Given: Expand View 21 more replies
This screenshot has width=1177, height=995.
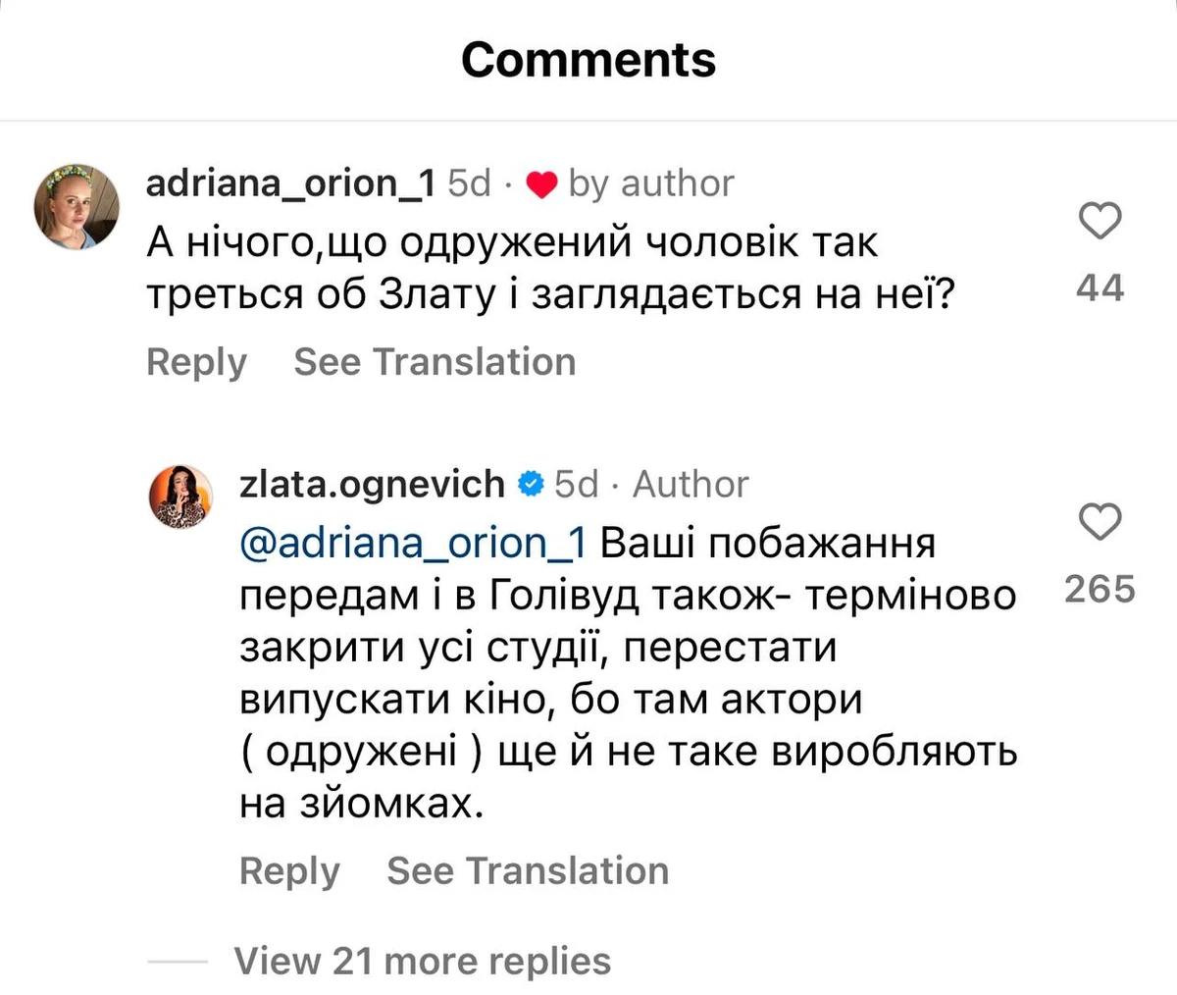Looking at the screenshot, I should click(422, 961).
